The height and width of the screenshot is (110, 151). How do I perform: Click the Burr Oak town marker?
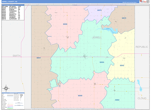(x=67, y=37)
